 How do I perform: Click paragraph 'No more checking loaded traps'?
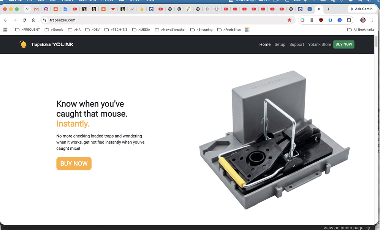tap(100, 142)
